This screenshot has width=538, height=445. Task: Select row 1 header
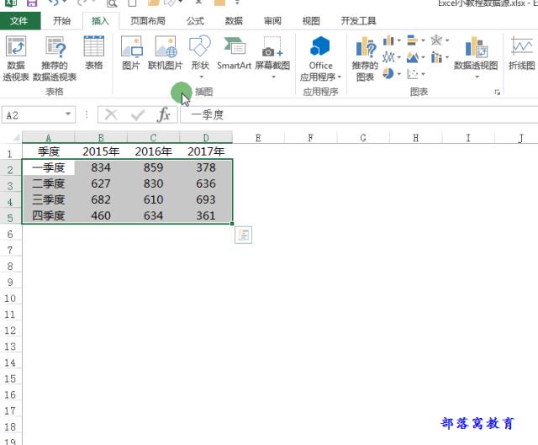(x=10, y=153)
